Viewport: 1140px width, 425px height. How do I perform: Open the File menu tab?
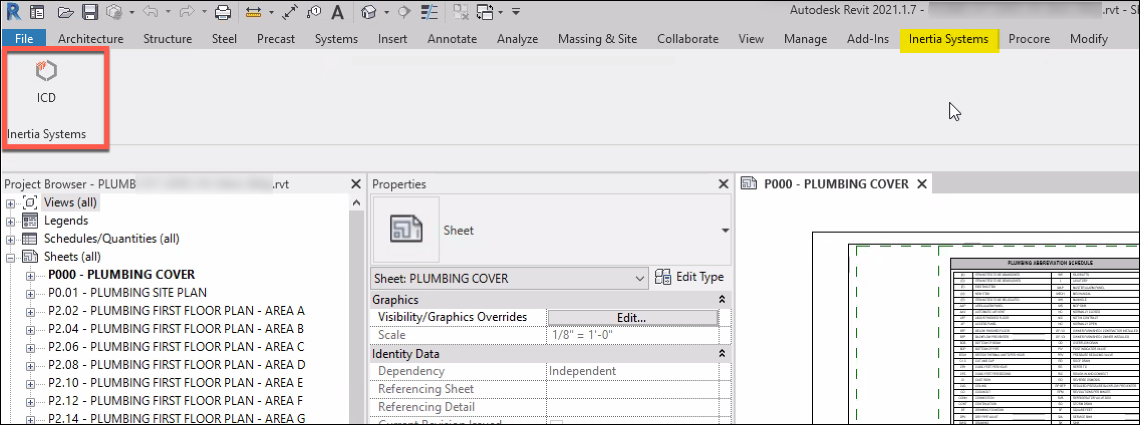point(24,39)
